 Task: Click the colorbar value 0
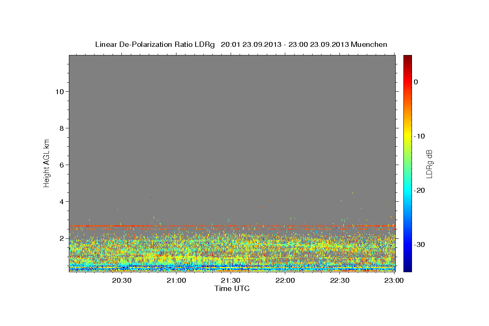pos(416,82)
